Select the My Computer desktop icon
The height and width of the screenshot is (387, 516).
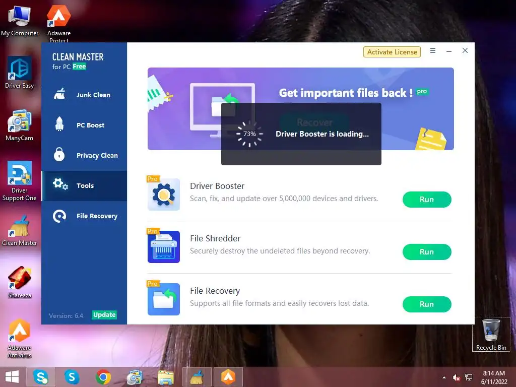click(20, 21)
